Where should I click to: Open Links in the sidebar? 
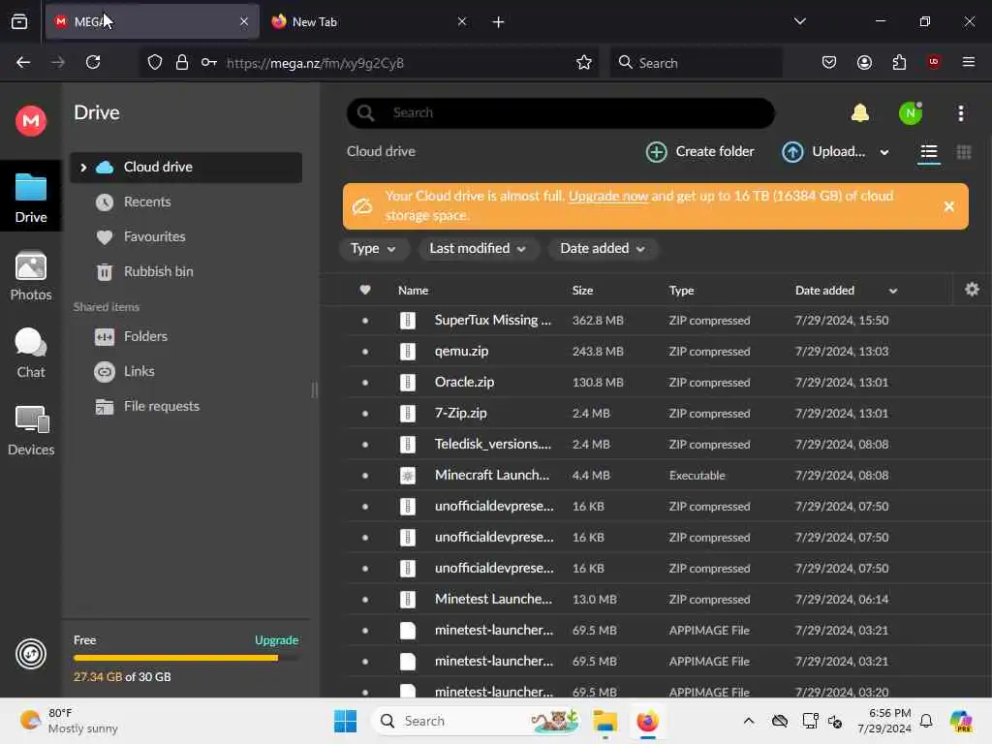pos(139,371)
